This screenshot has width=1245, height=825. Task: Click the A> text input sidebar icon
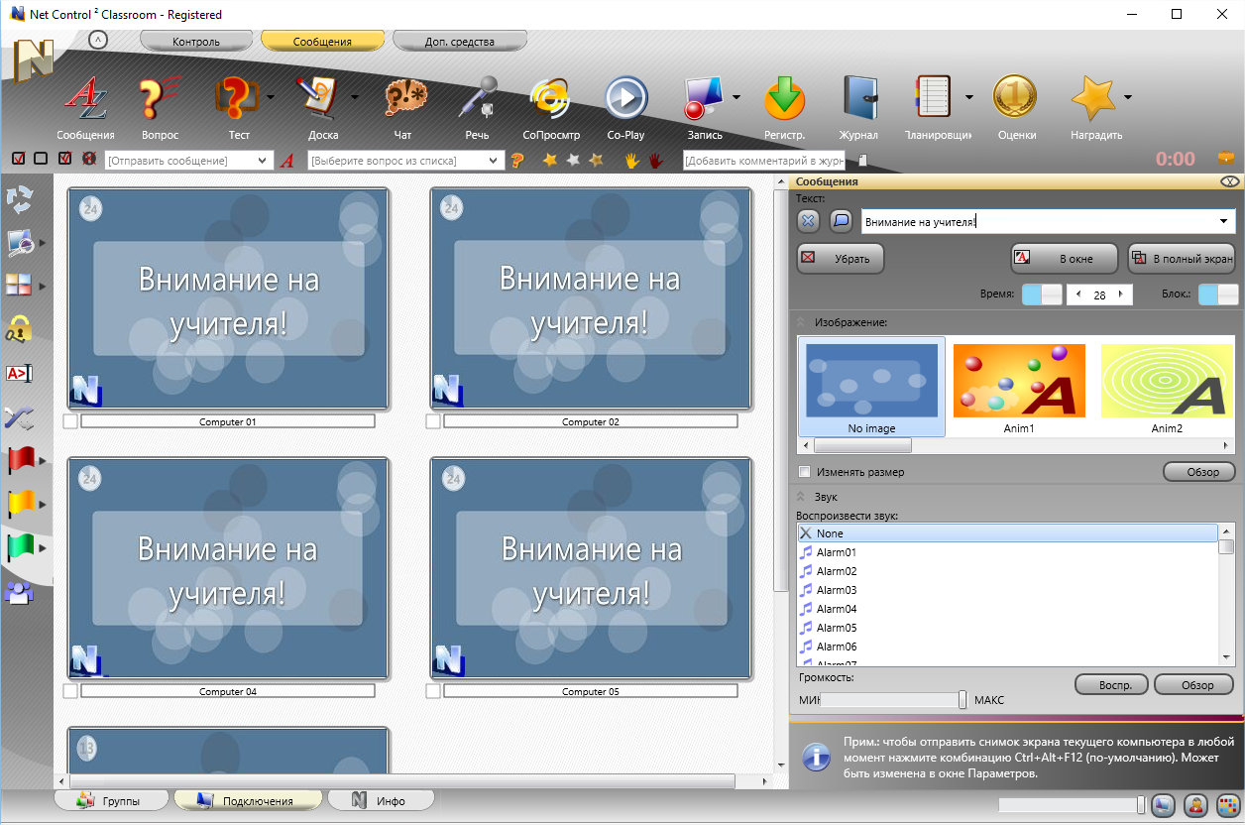click(x=20, y=373)
